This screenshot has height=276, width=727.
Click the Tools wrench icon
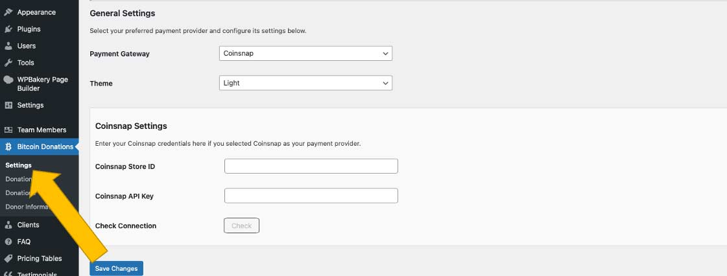tap(8, 62)
